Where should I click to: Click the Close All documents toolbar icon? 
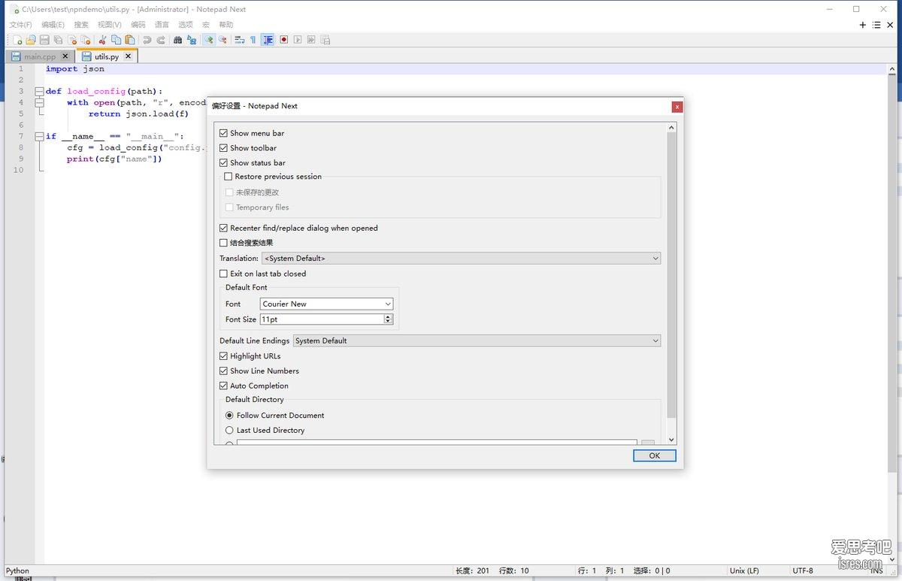[x=86, y=40]
